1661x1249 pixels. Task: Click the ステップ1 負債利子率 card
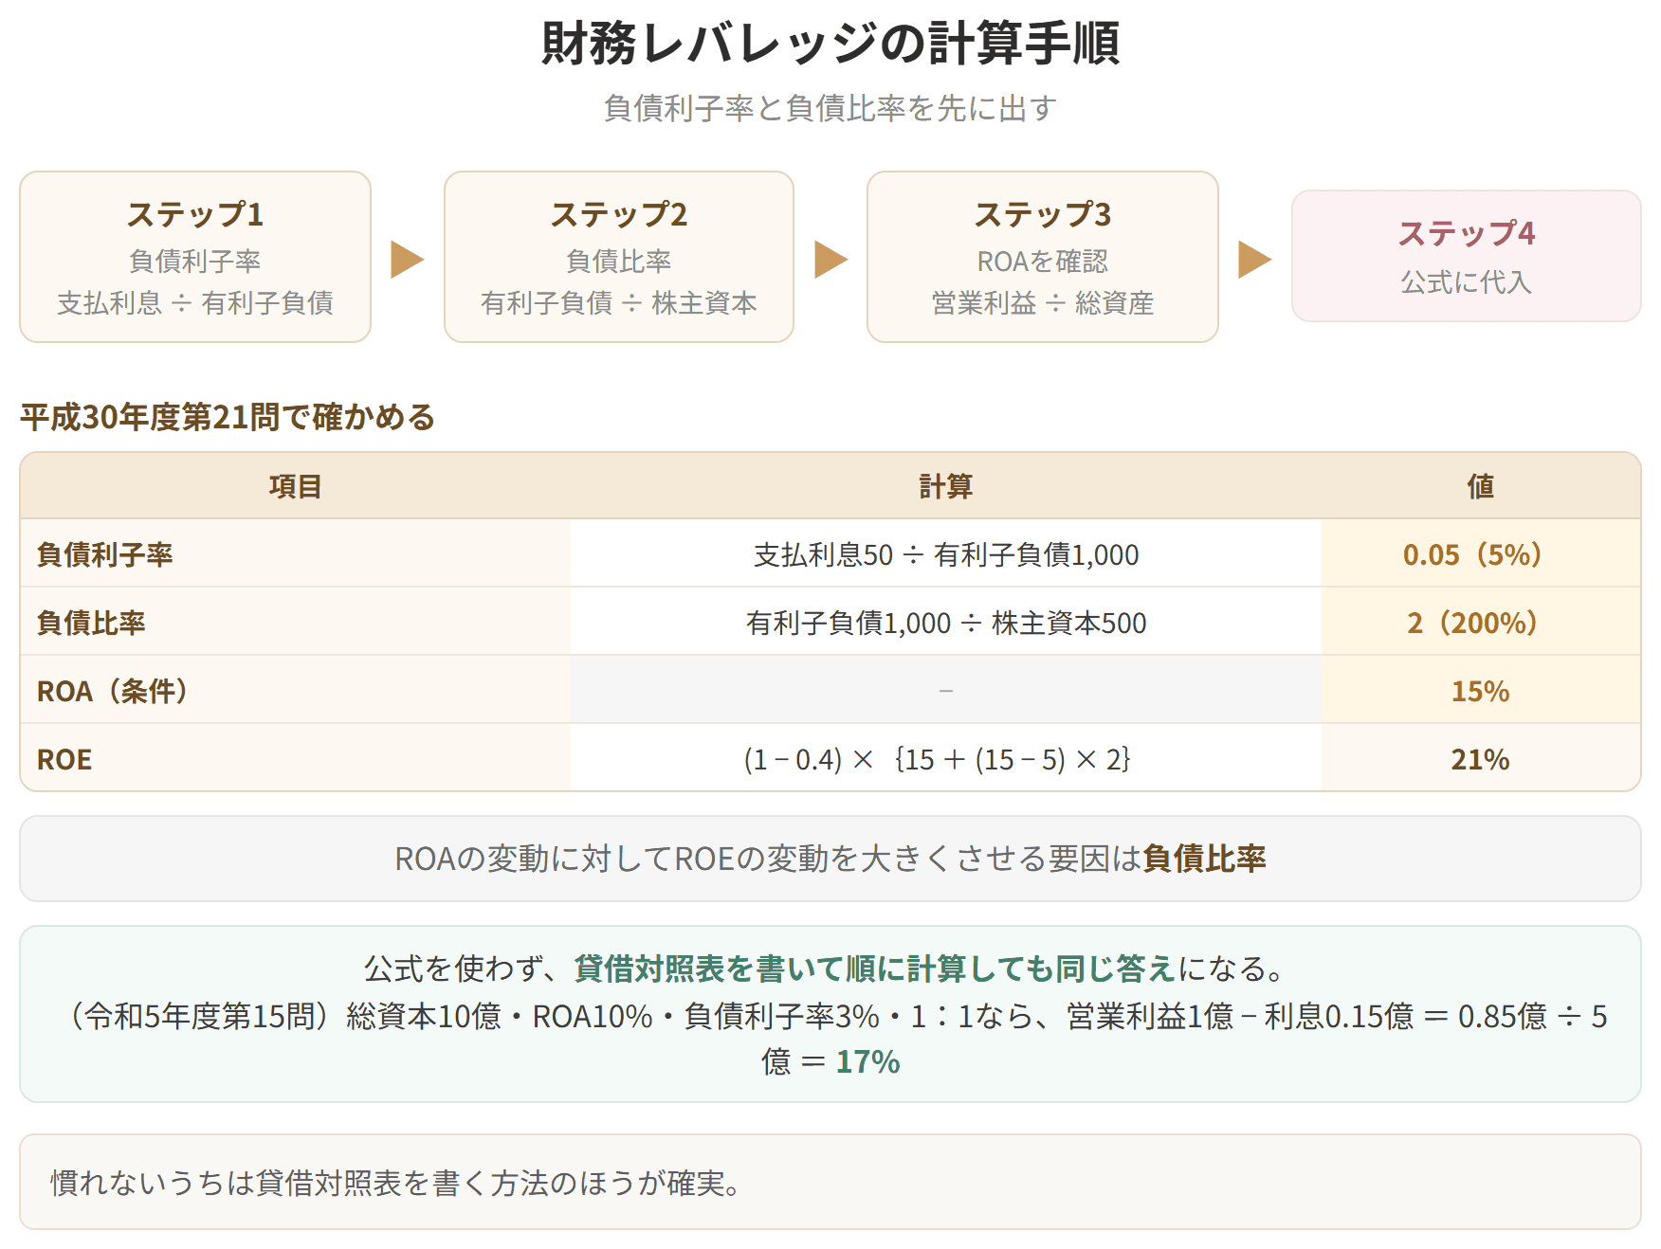point(195,257)
